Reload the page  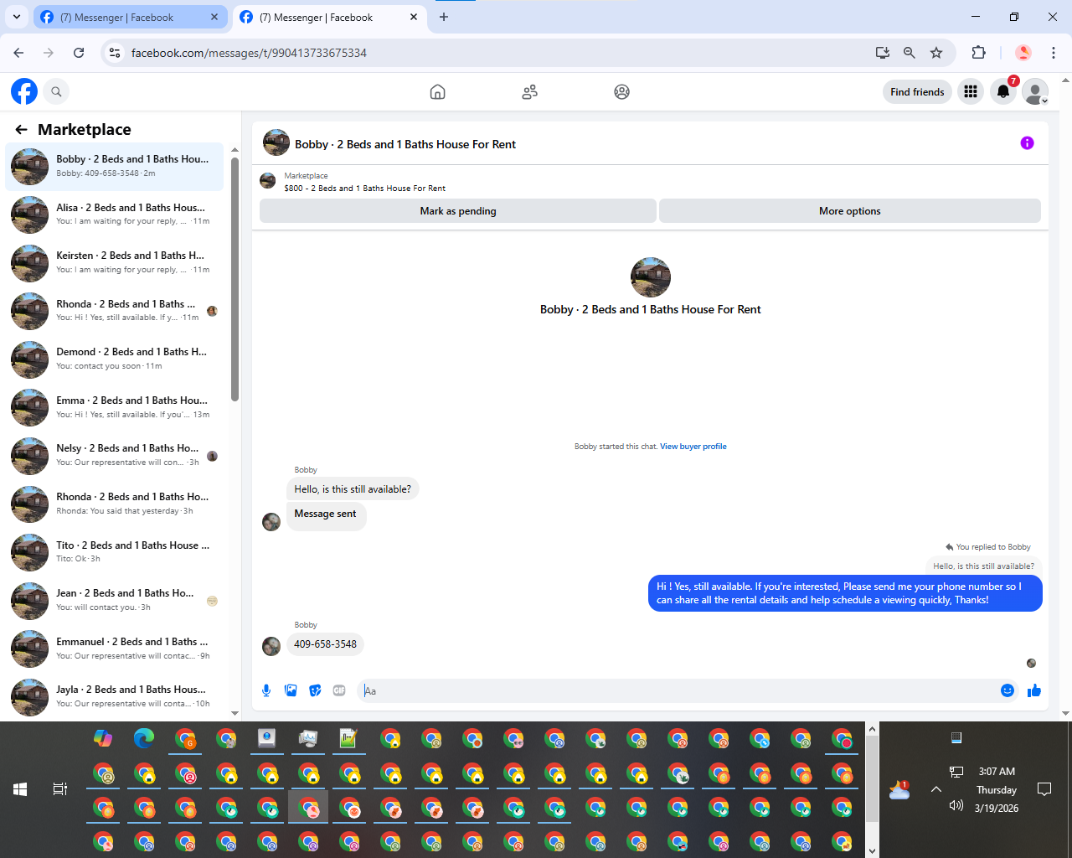79,53
